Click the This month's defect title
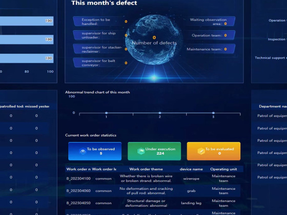The height and width of the screenshot is (215, 287). click(104, 3)
